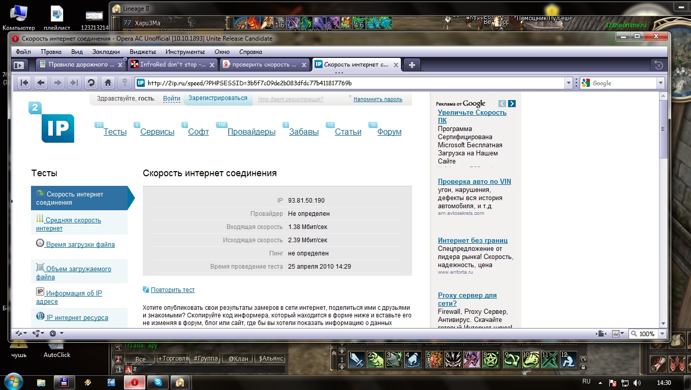691x390 pixels.
Task: Click the Зарегистрироваться button
Action: [x=218, y=99]
